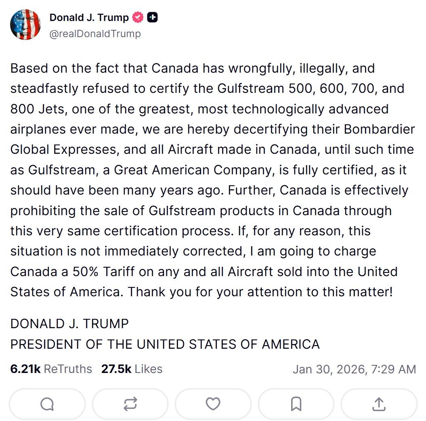Viewport: 426px width, 421px height.
Task: Click the red verified checkmark badge
Action: (138, 18)
